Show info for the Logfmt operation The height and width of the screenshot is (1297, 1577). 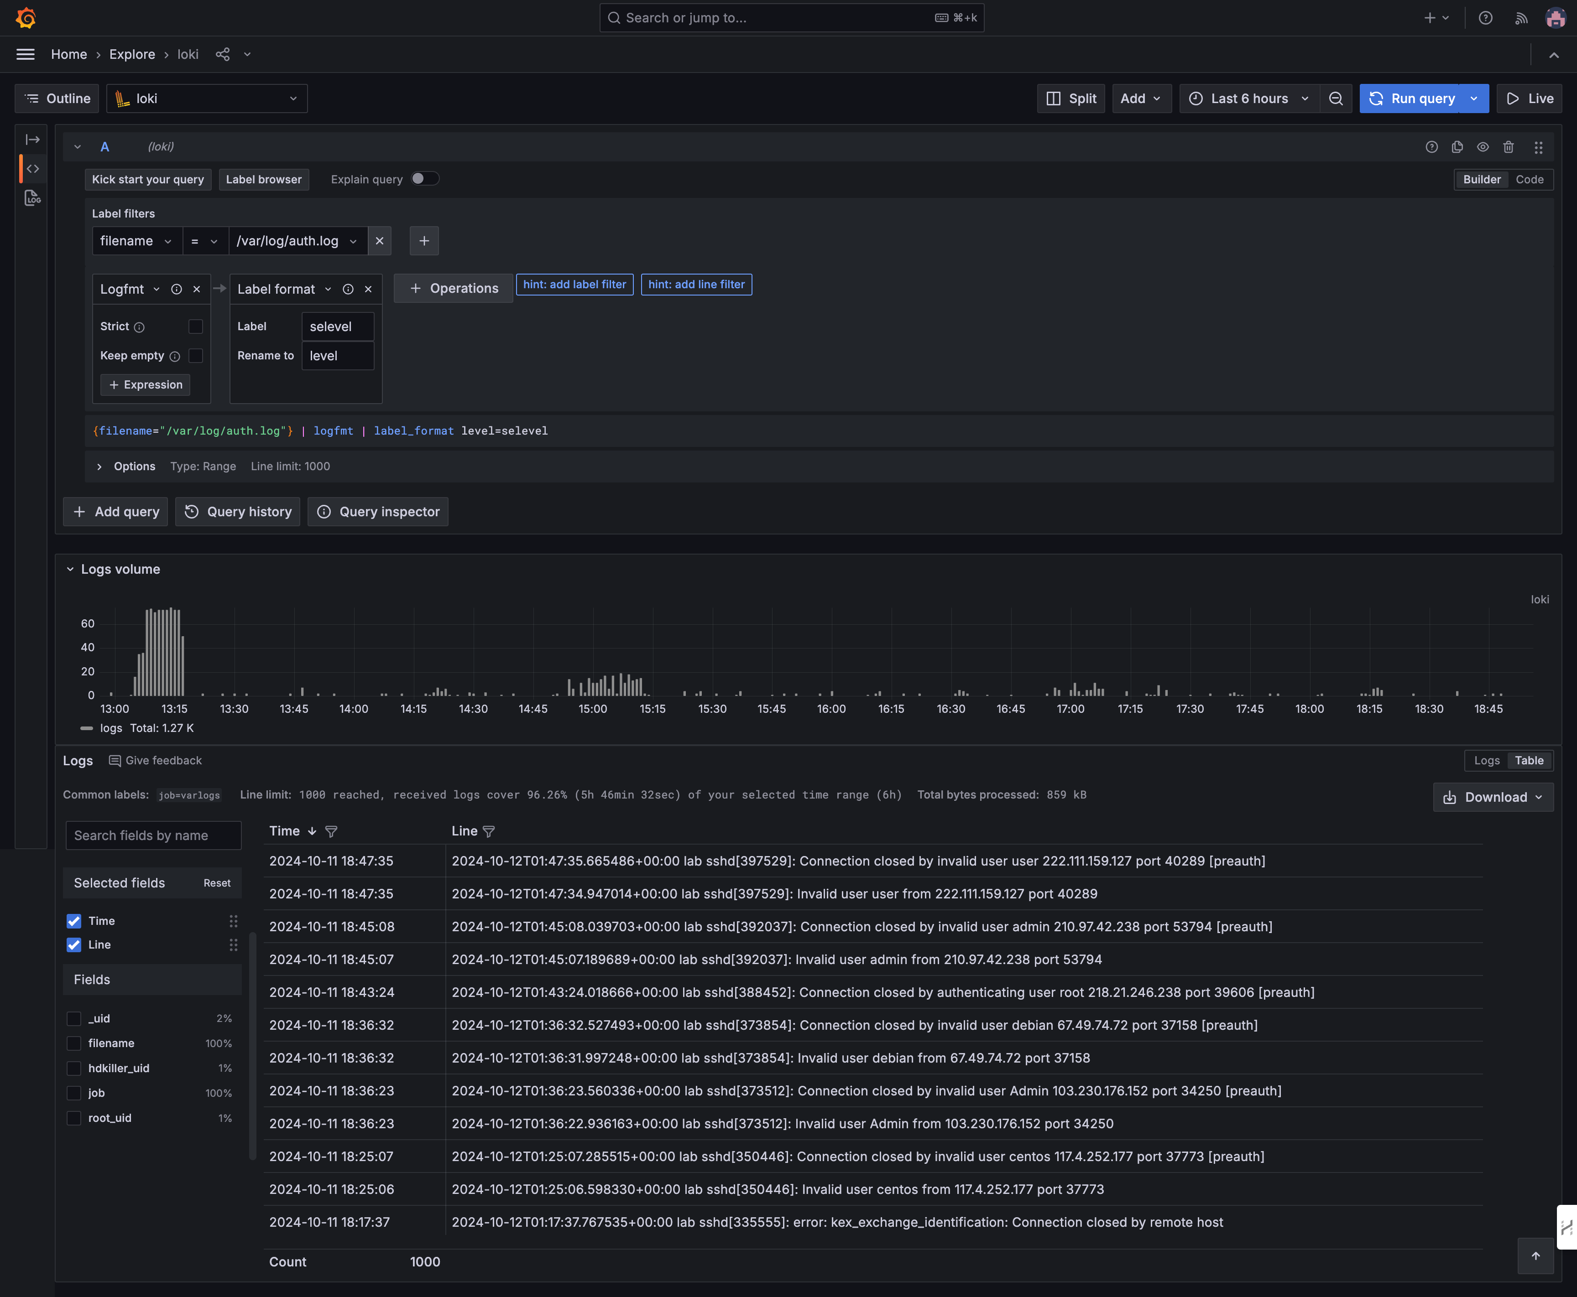point(177,289)
